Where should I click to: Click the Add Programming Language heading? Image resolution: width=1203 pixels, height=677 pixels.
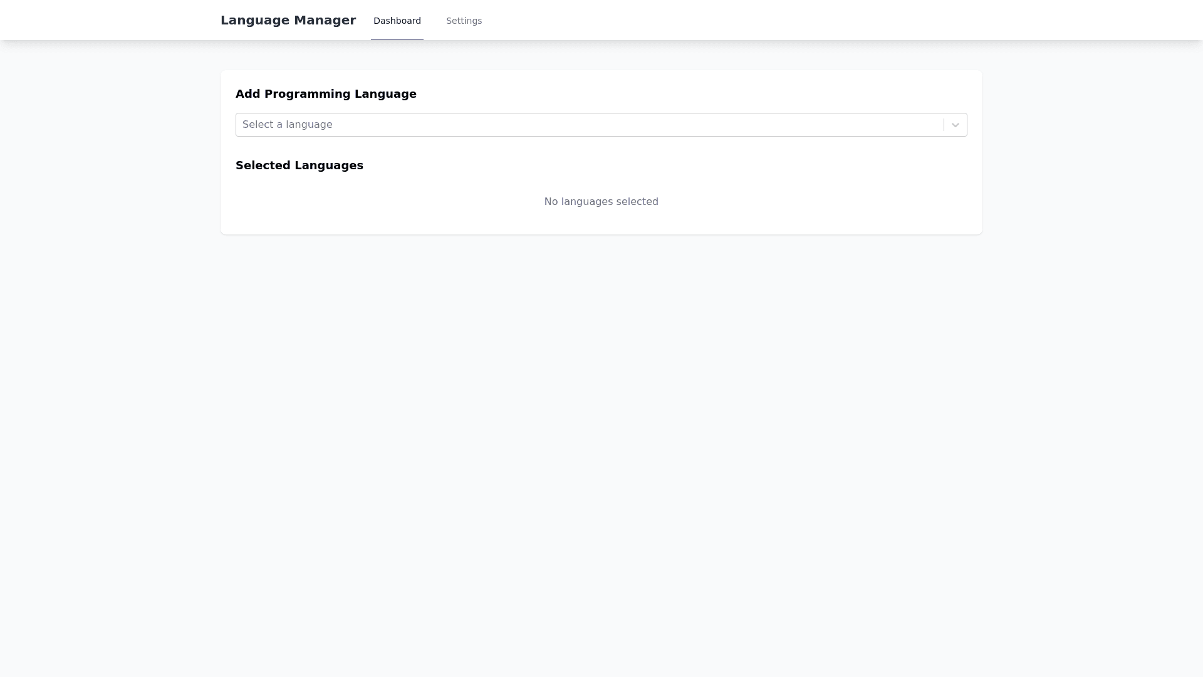click(326, 94)
